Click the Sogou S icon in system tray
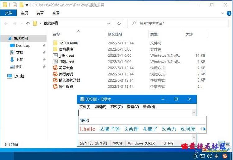Screen dimensions: 233x160 (x=225, y=156)
